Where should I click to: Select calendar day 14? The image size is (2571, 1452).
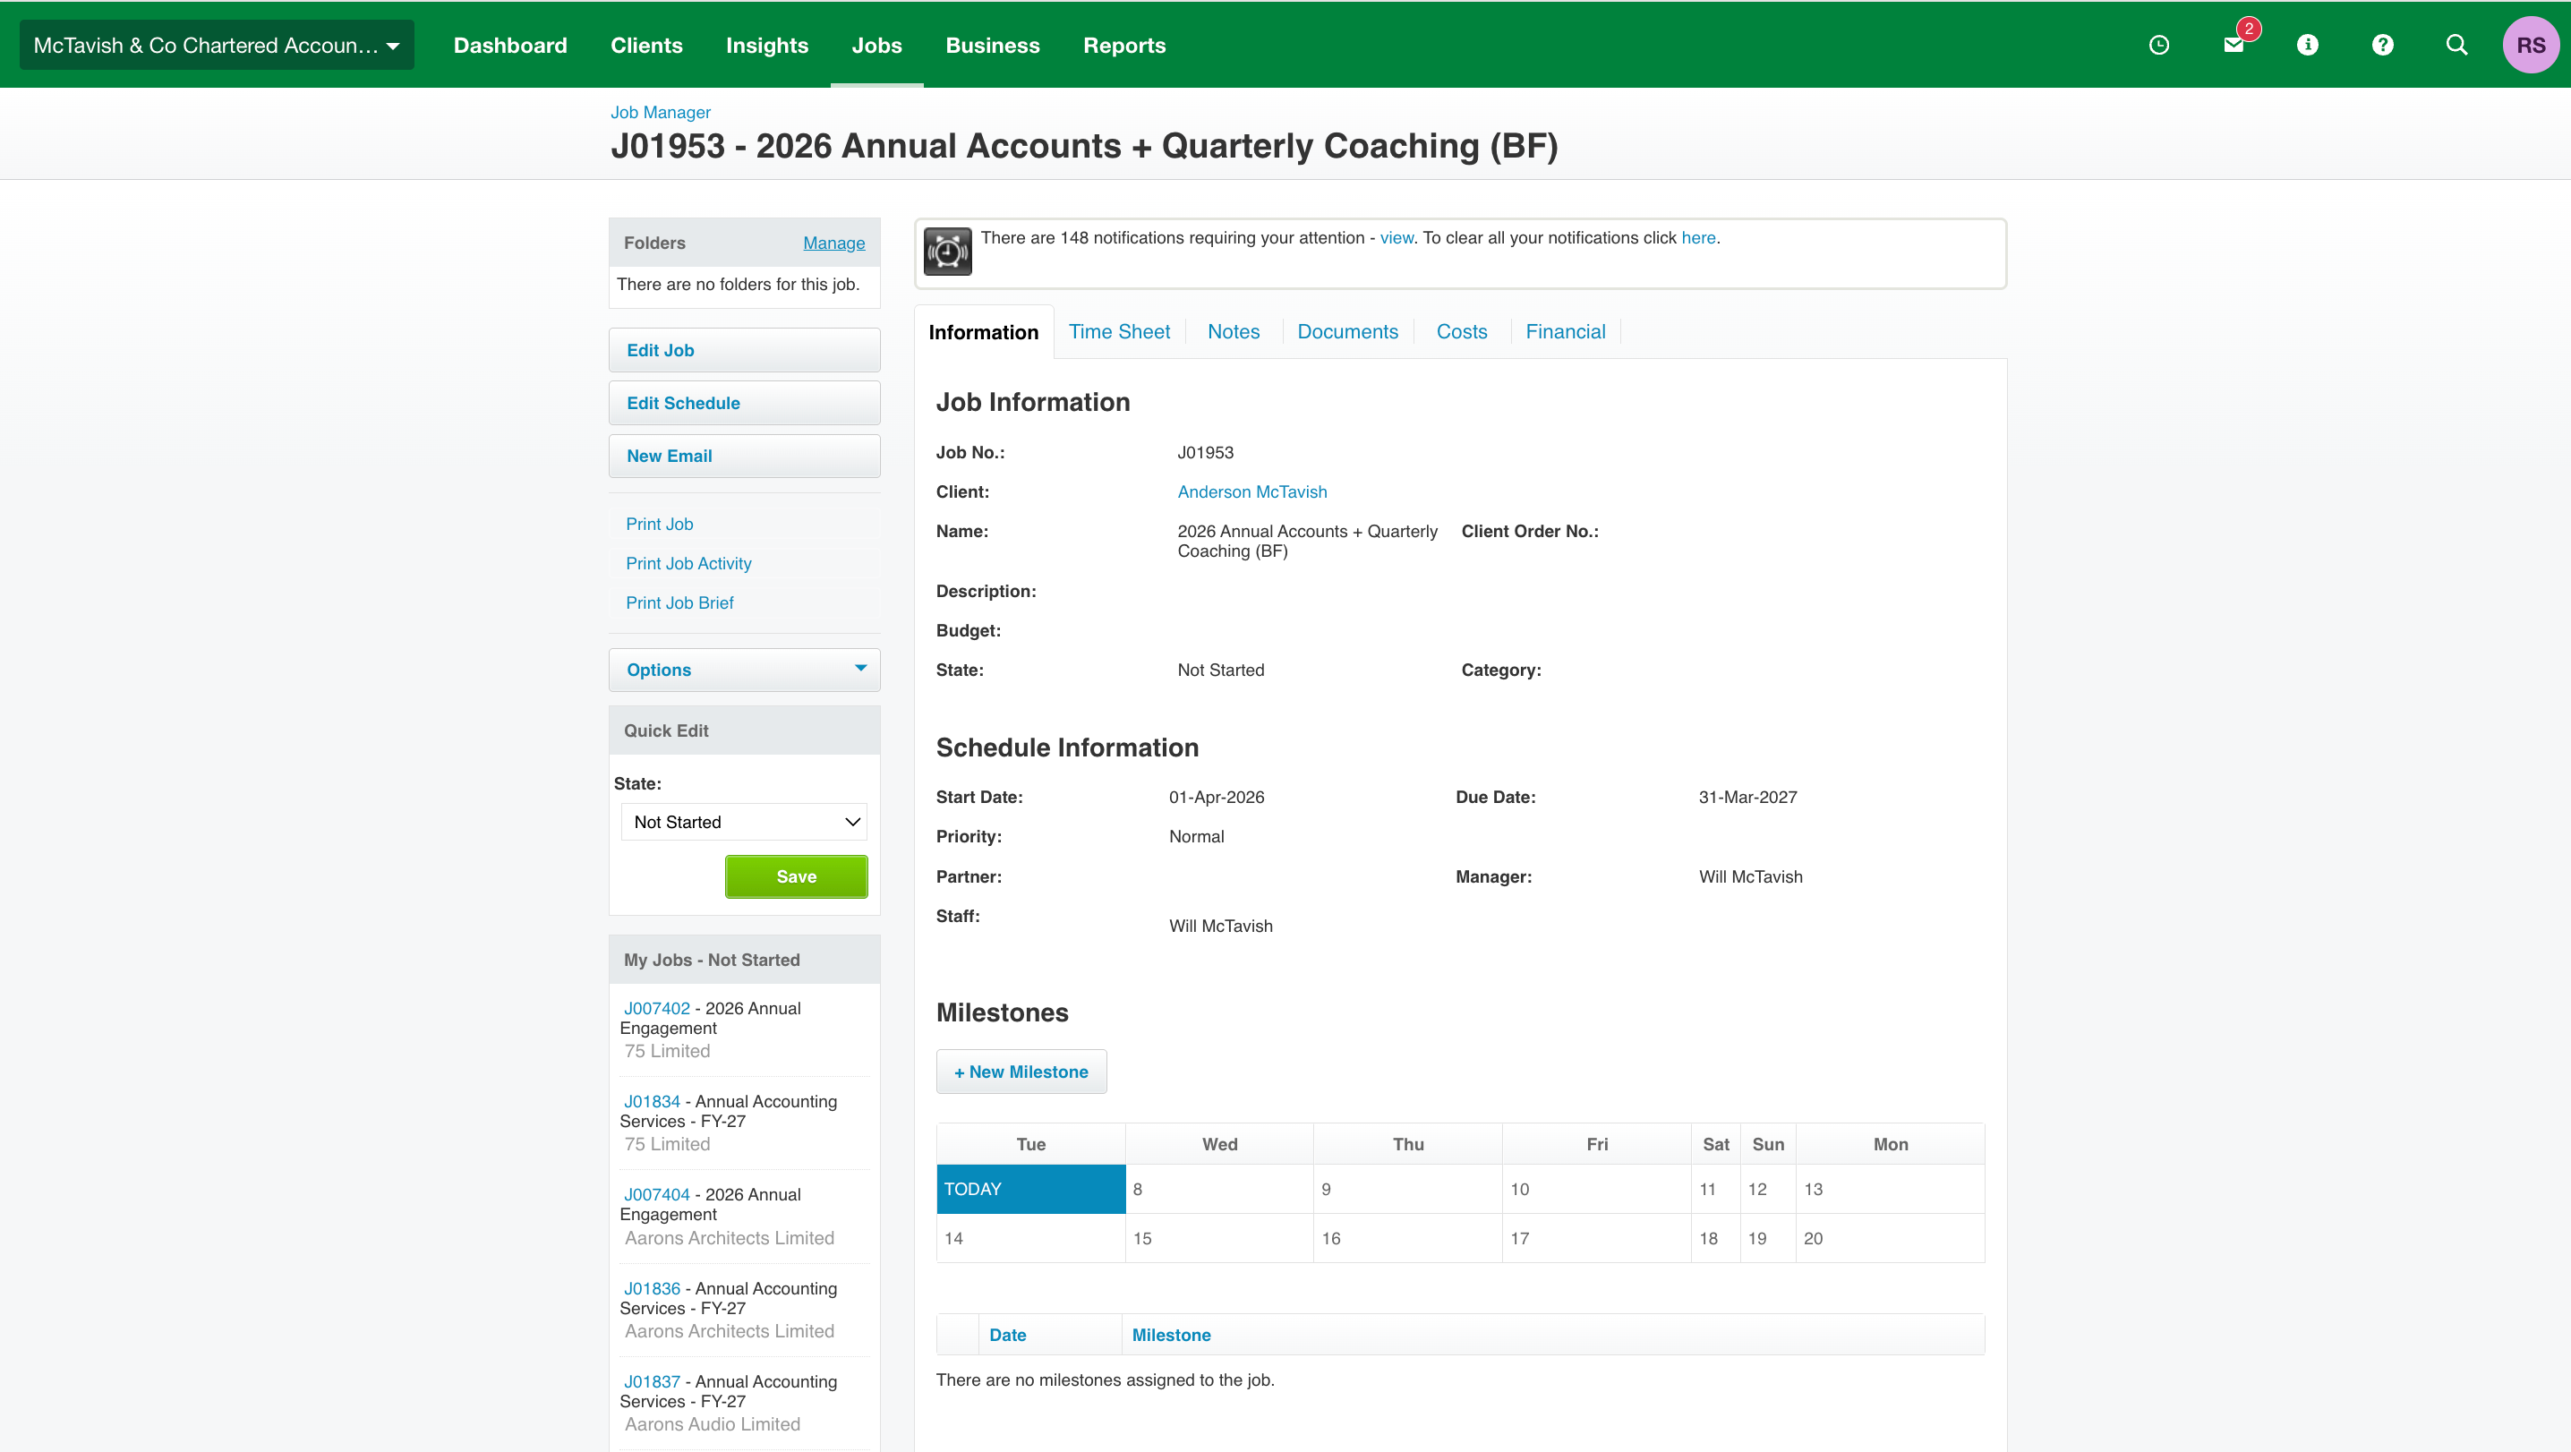[x=1031, y=1238]
